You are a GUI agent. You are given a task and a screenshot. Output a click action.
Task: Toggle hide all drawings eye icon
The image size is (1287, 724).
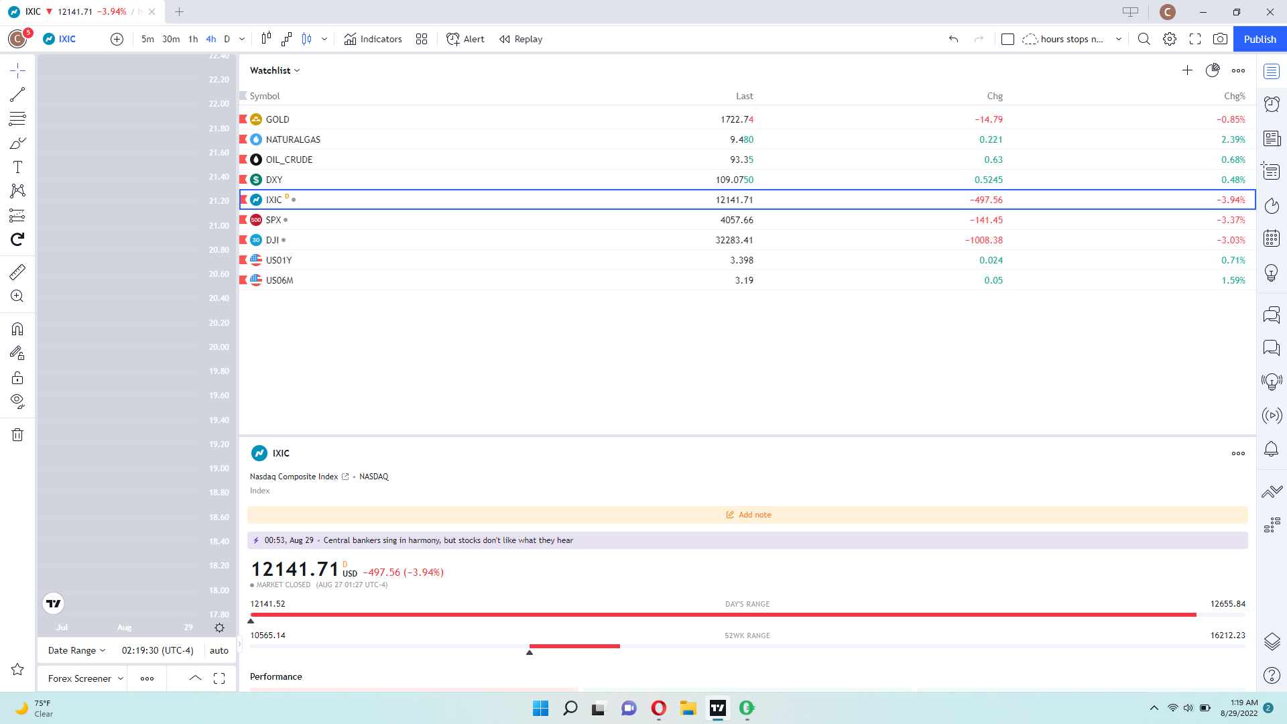pyautogui.click(x=17, y=402)
